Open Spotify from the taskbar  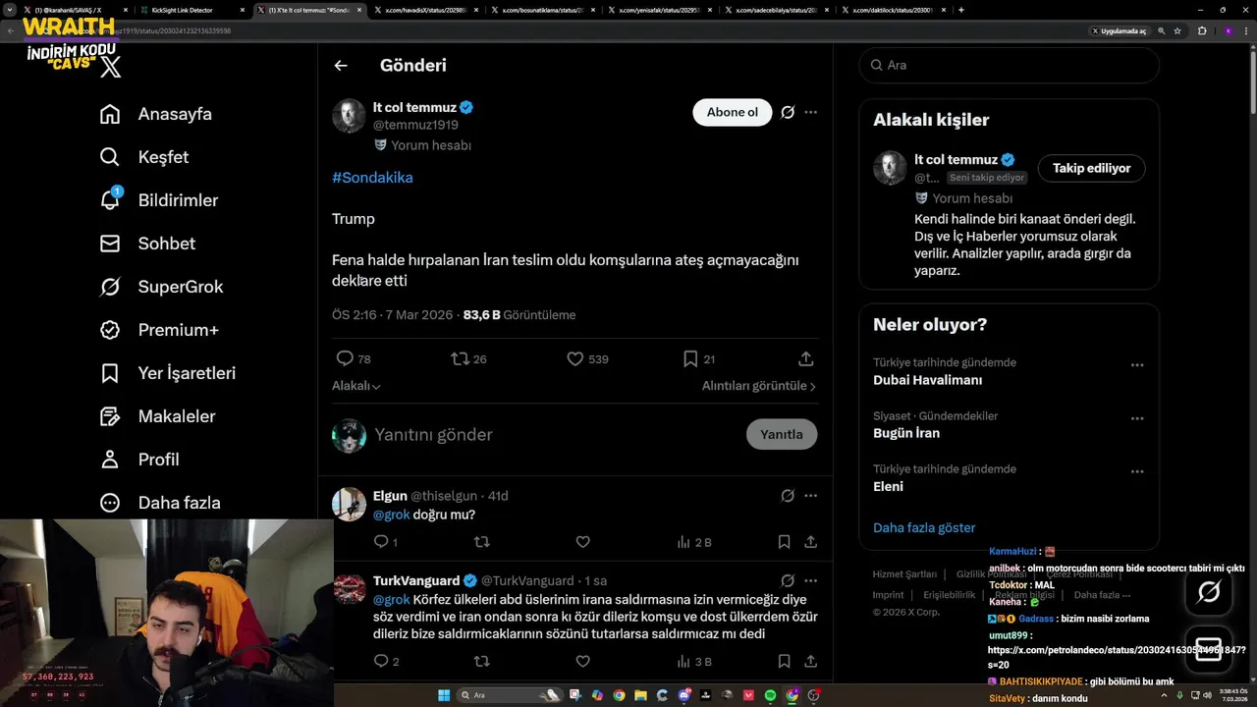(770, 695)
